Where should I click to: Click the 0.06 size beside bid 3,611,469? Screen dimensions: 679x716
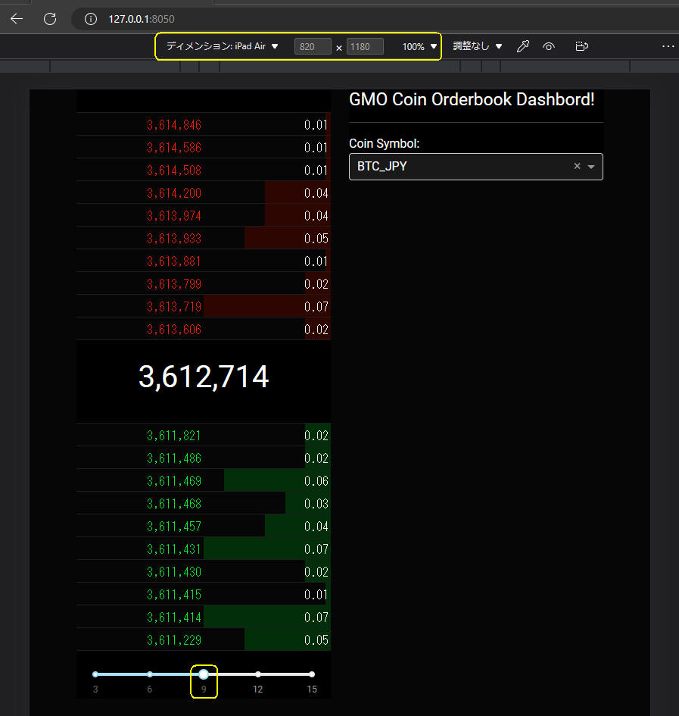coord(316,481)
